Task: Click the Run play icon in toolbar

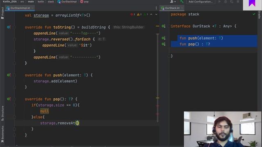Action: [x=219, y=2]
